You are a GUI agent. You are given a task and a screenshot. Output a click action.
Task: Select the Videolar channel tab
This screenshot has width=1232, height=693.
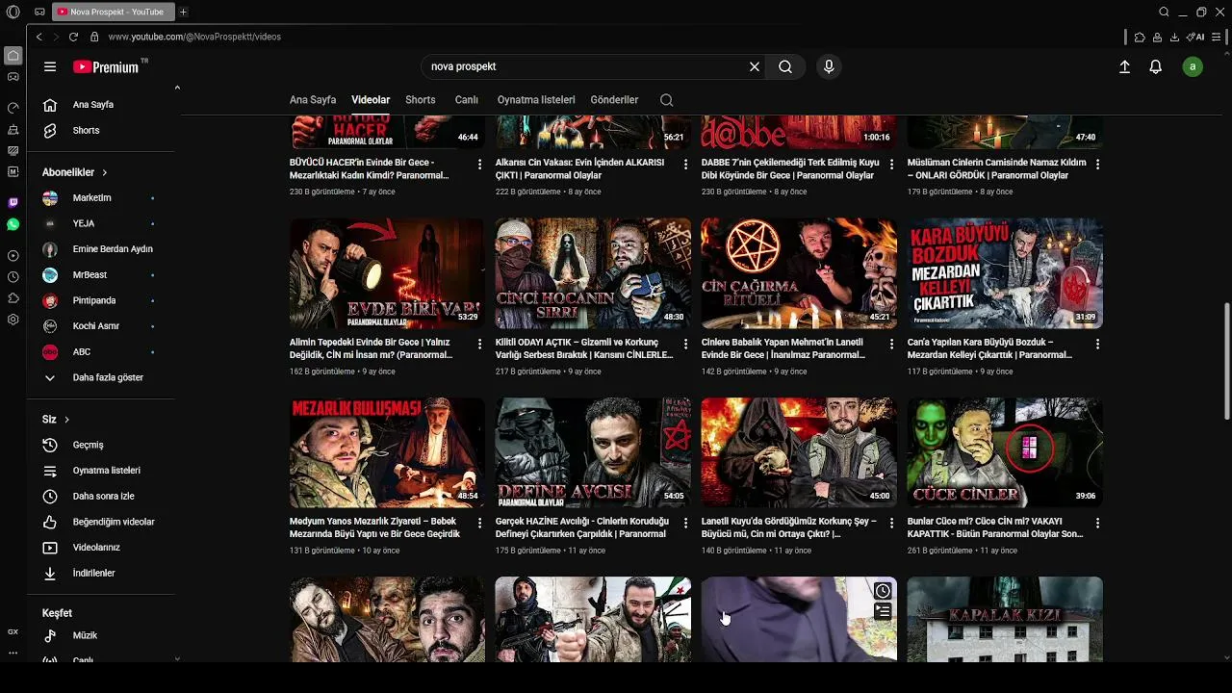(x=371, y=100)
